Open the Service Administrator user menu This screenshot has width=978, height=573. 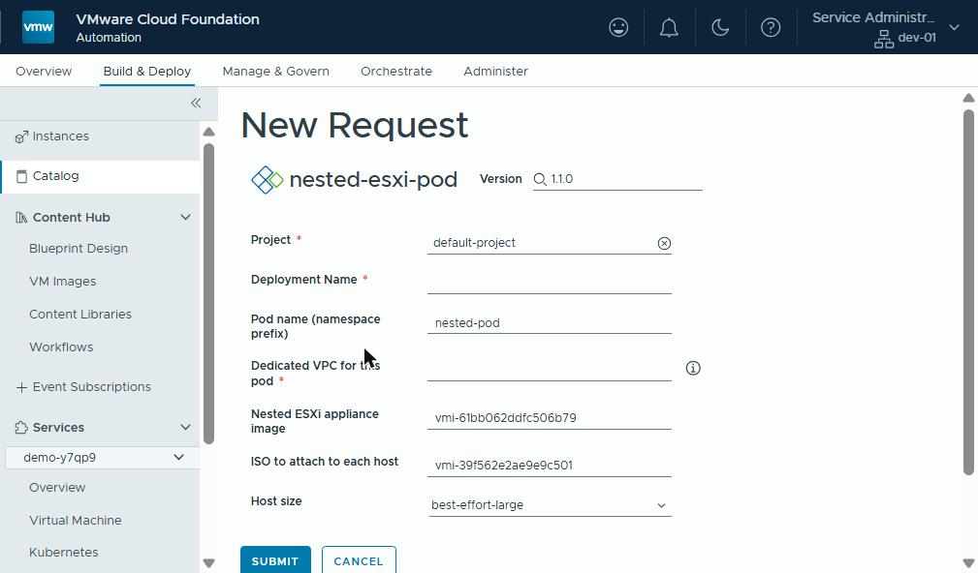[x=885, y=27]
